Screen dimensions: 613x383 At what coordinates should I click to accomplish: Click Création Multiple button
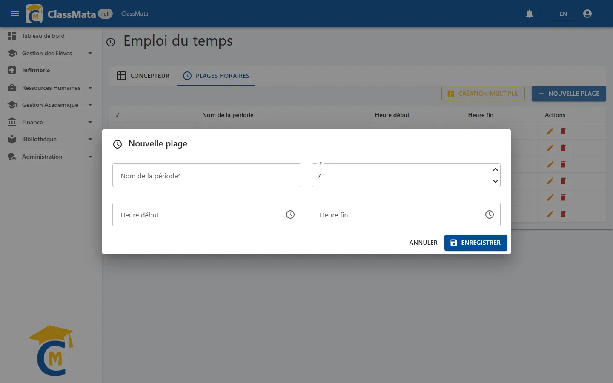pos(483,94)
